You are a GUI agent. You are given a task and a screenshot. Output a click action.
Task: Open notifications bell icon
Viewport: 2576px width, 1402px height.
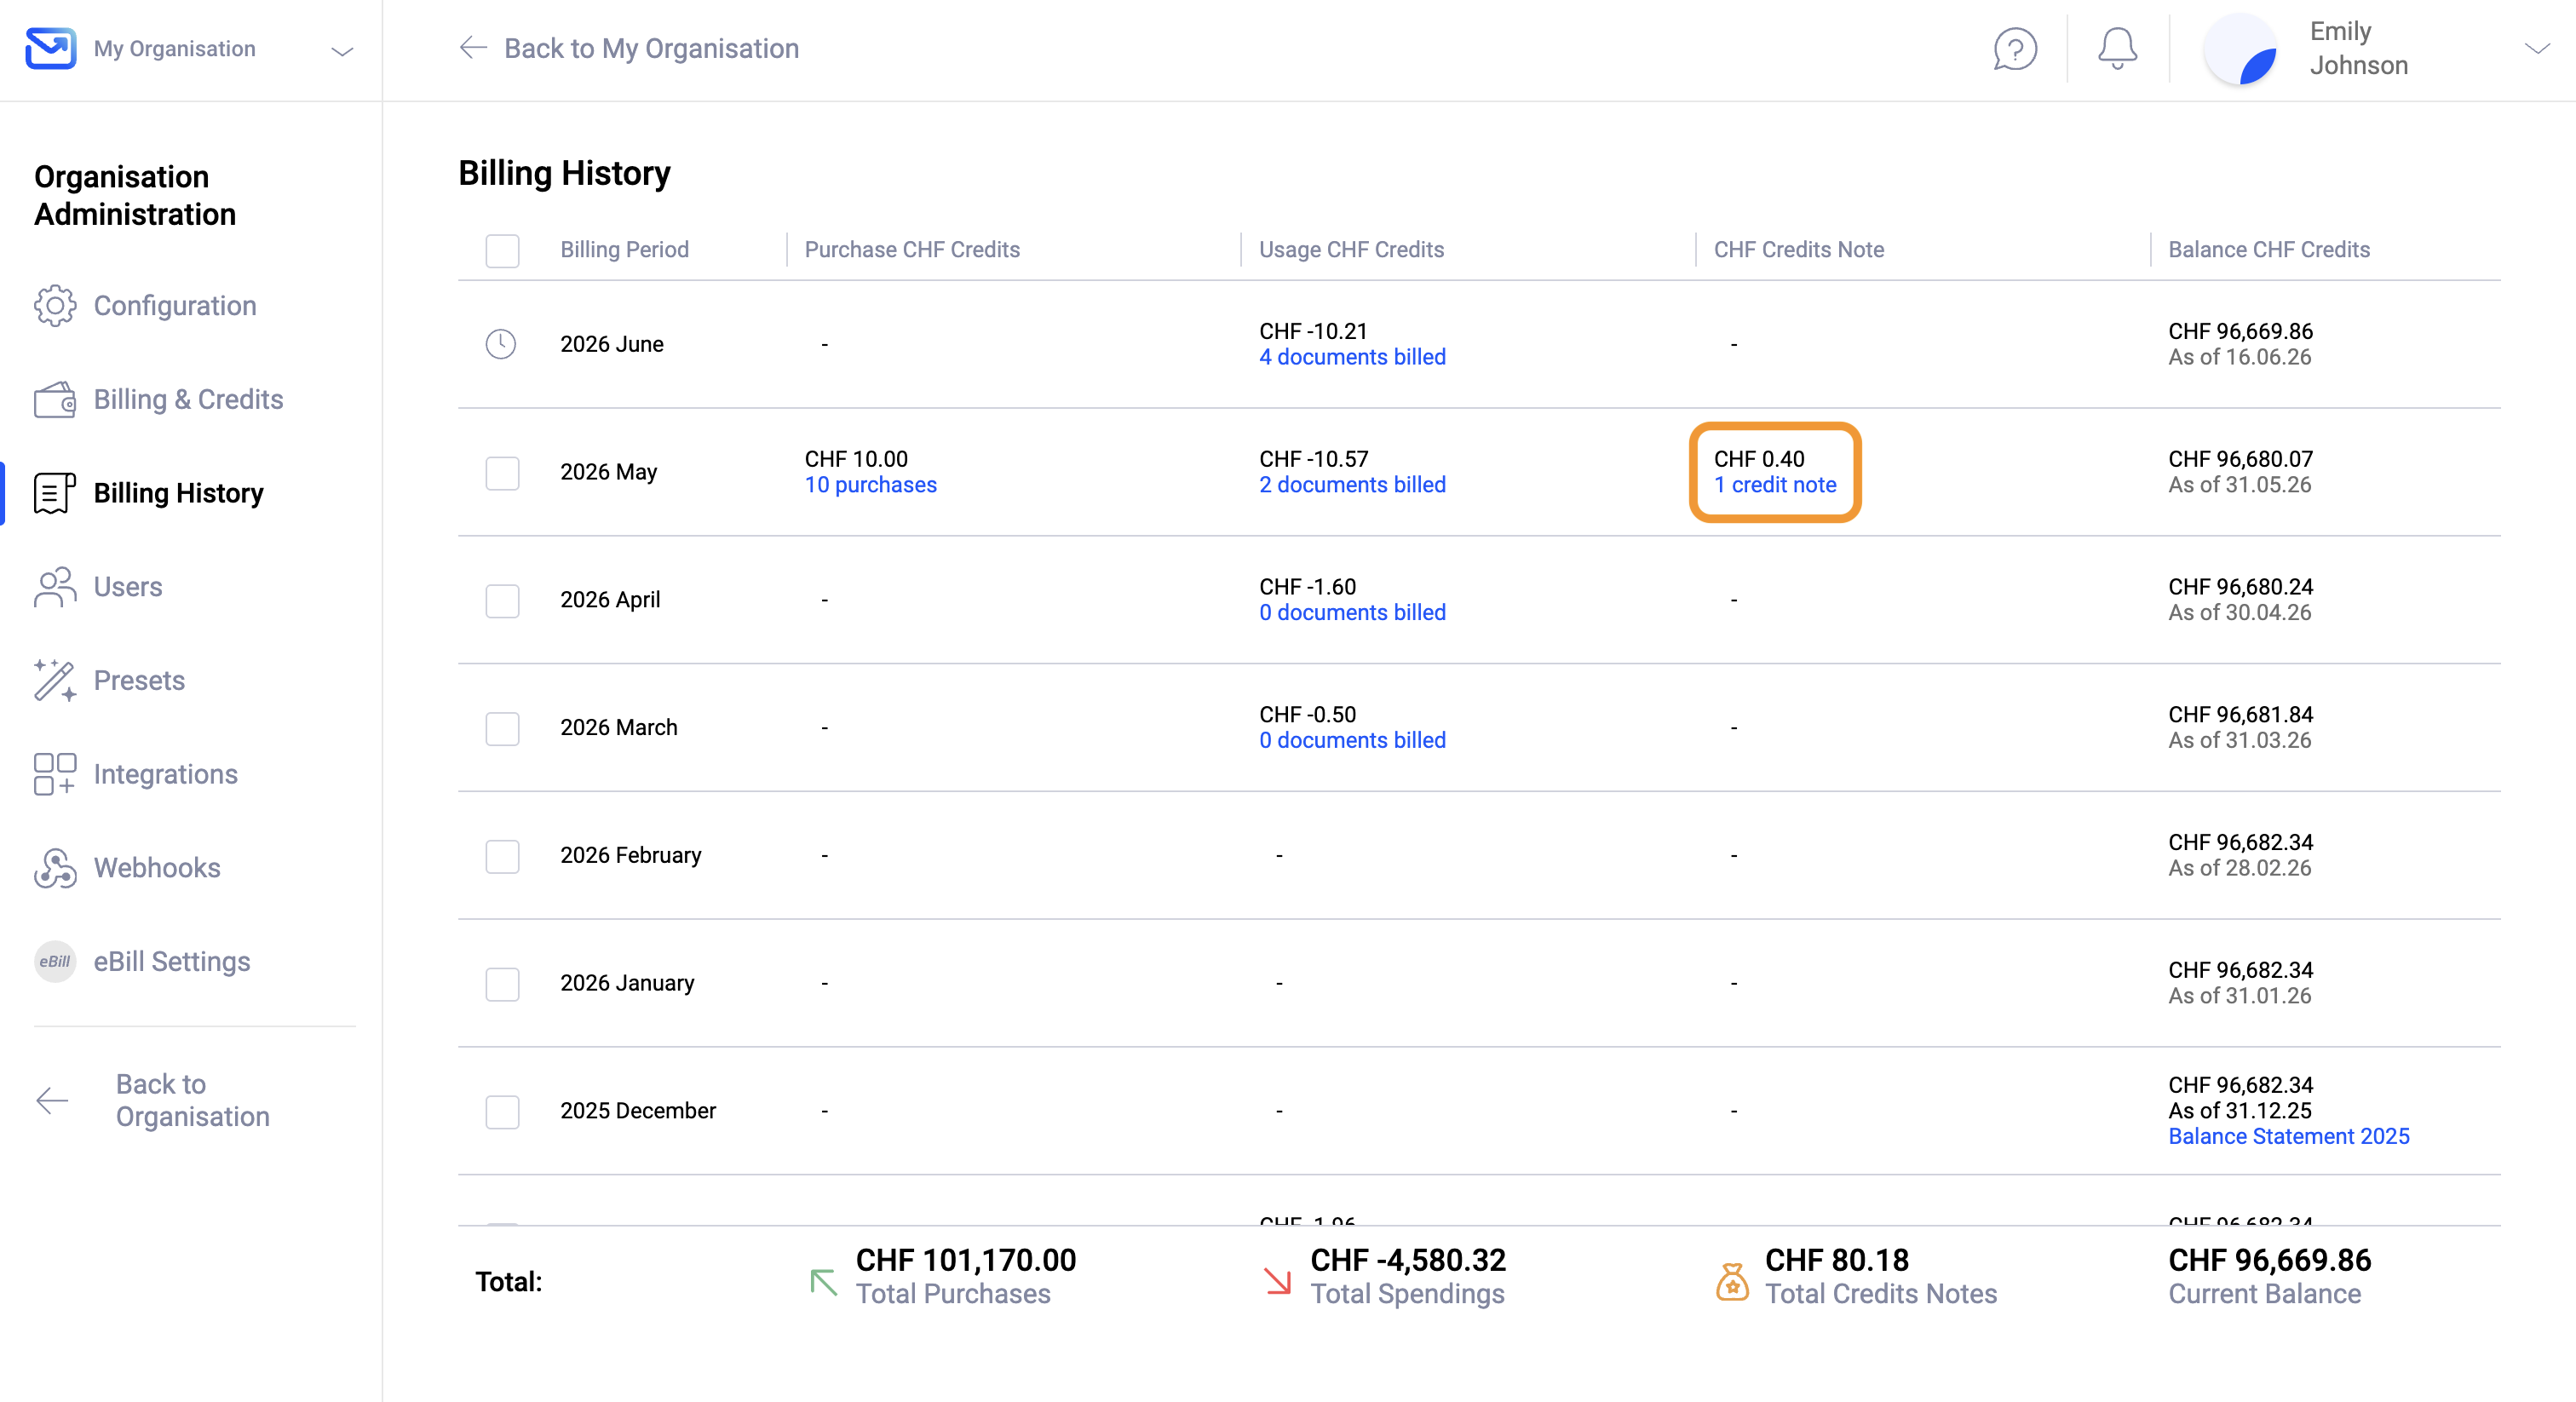pos(2117,49)
